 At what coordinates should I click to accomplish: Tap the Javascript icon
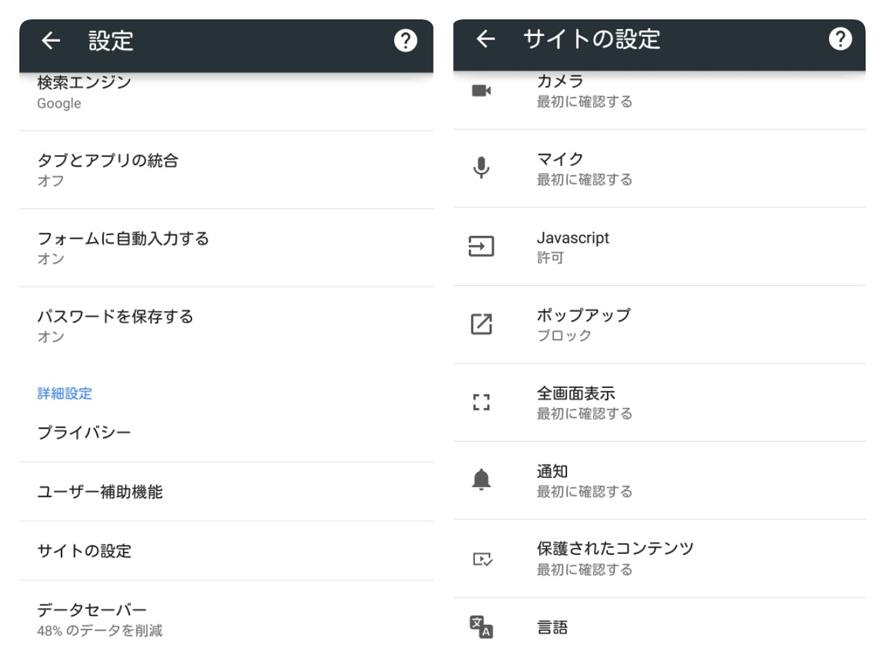tap(481, 246)
